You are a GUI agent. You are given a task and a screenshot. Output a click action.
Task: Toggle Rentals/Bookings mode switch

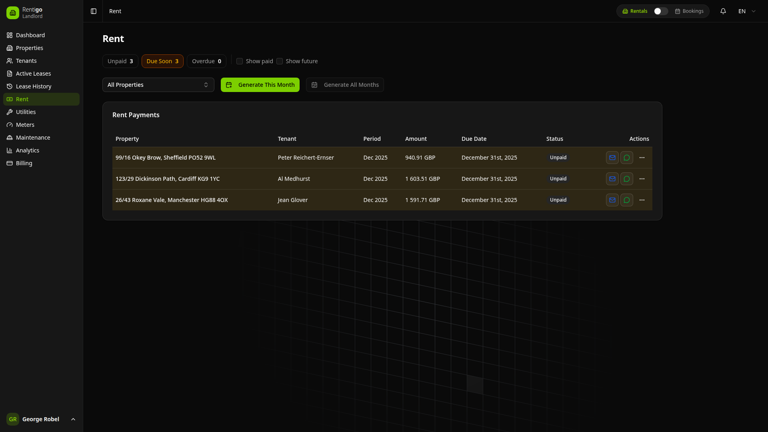[660, 11]
